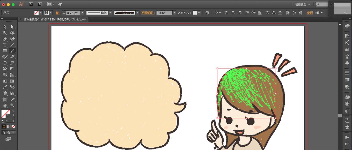Click the horizontal align left icon

(x=227, y=13)
